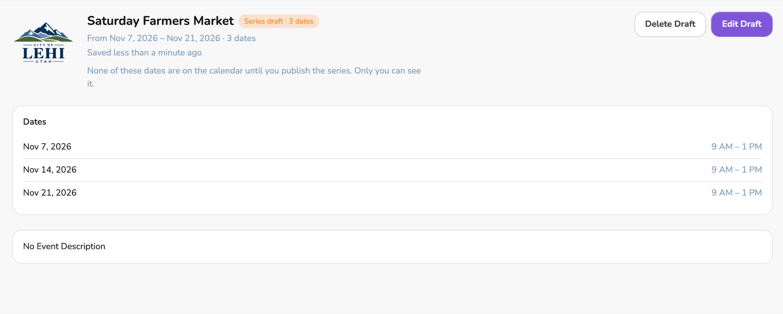This screenshot has width=783, height=314.
Task: Click the 9 AM – 1 PM time for Nov 21
Action: pyautogui.click(x=736, y=193)
